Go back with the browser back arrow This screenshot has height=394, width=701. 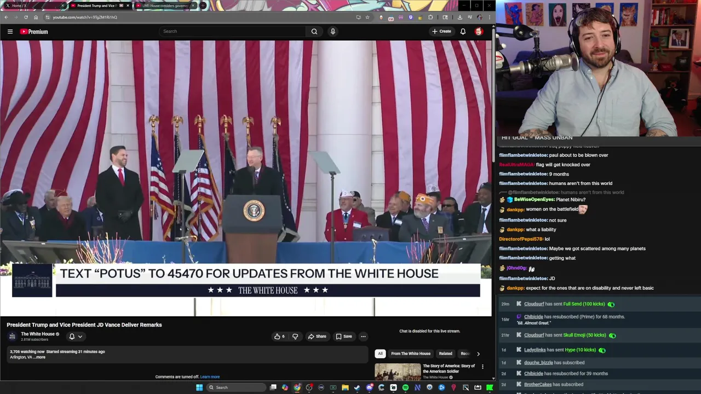click(x=7, y=17)
